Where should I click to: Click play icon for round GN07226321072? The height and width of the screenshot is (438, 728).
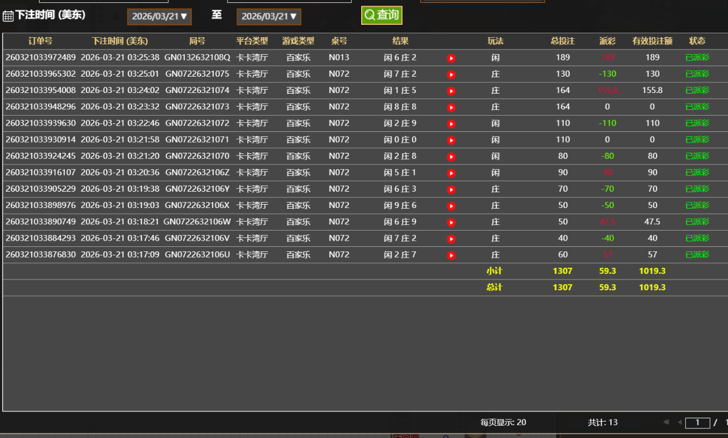[x=451, y=123]
